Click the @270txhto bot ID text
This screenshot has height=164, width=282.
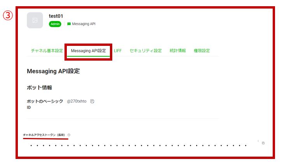(x=77, y=101)
